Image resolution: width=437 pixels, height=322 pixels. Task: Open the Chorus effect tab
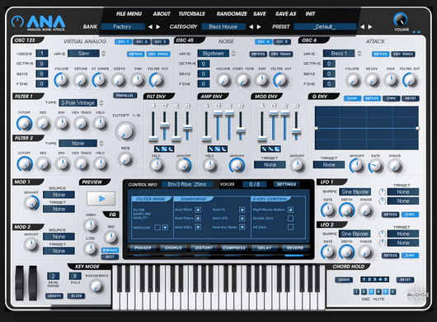pyautogui.click(x=173, y=248)
